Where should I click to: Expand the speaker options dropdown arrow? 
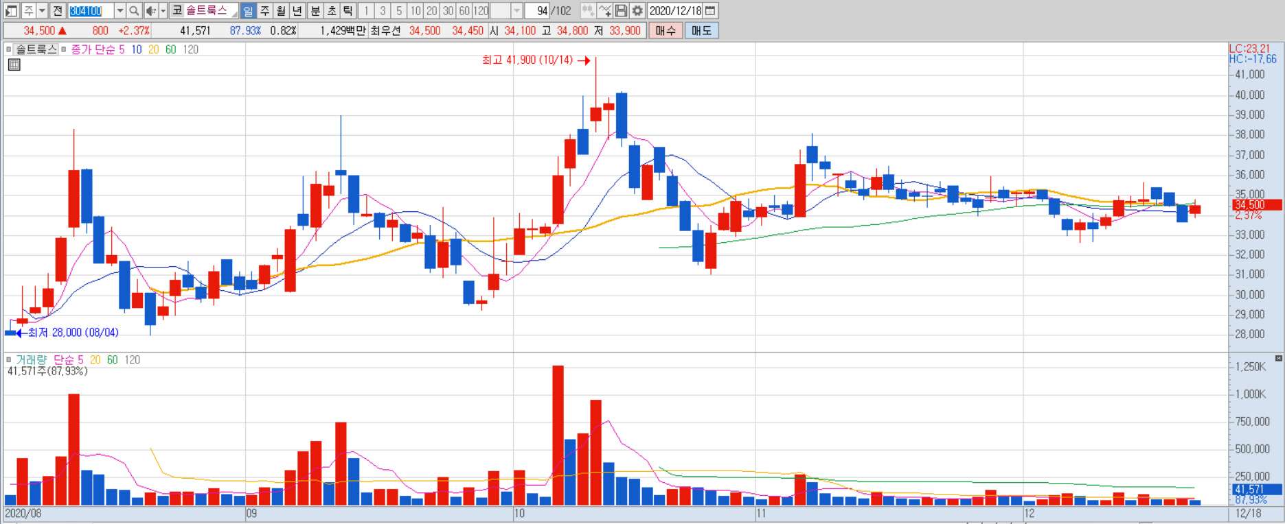pyautogui.click(x=163, y=11)
